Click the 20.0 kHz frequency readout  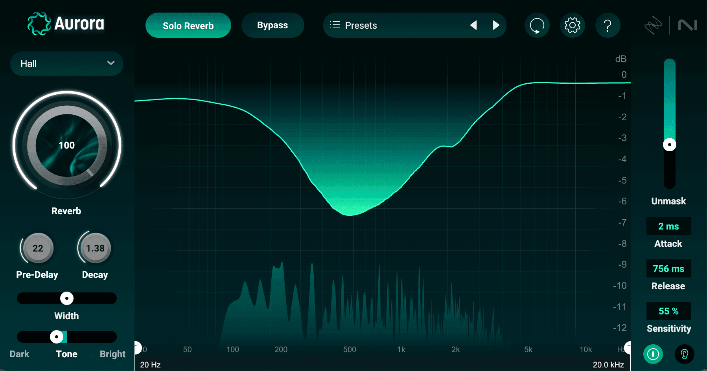point(608,365)
